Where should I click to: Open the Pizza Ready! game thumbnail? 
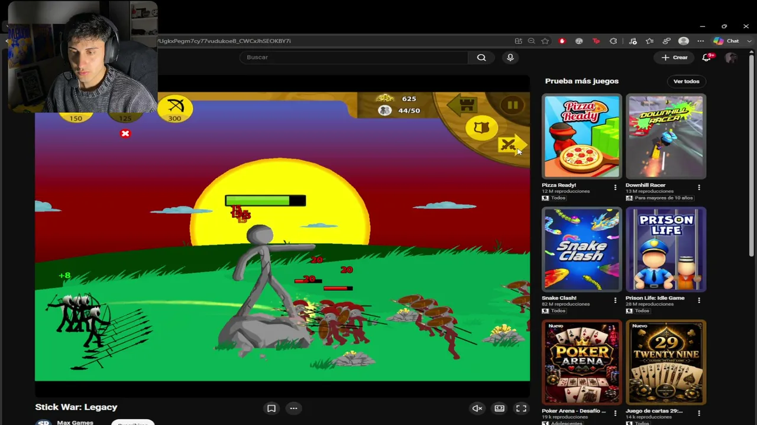tap(582, 136)
